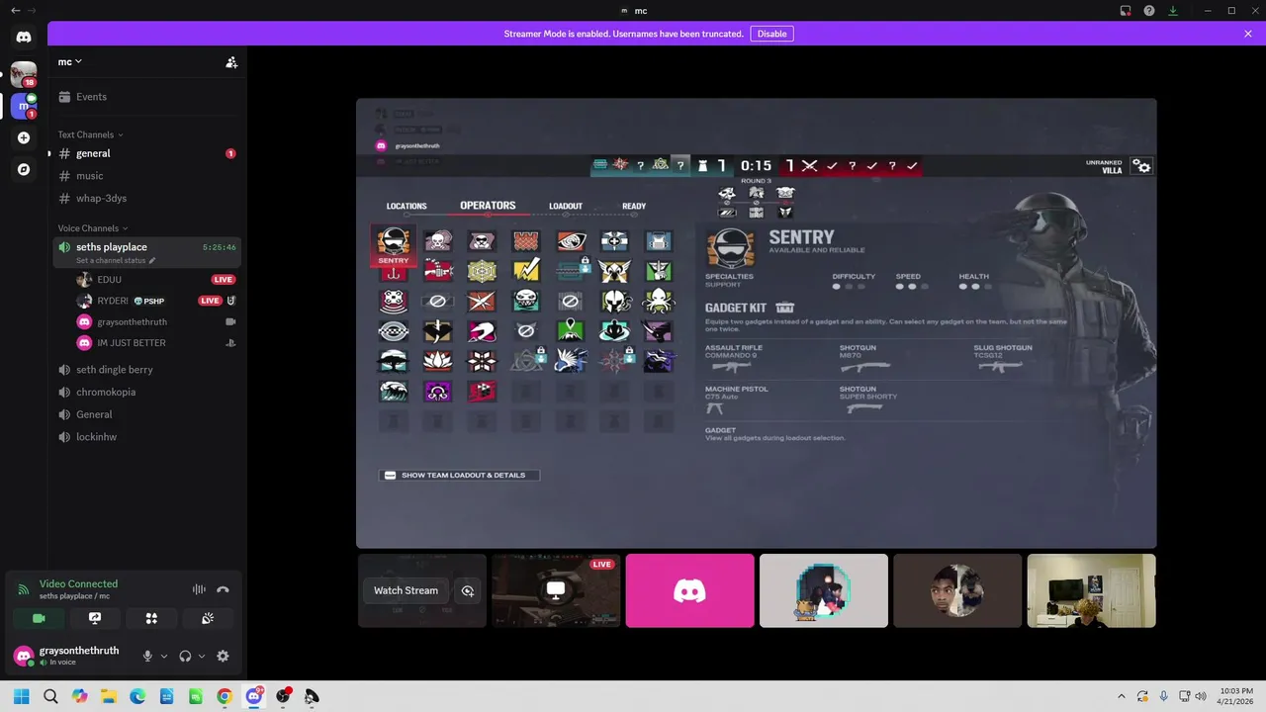
Task: Open own user profile panel
Action: [x=71, y=656]
